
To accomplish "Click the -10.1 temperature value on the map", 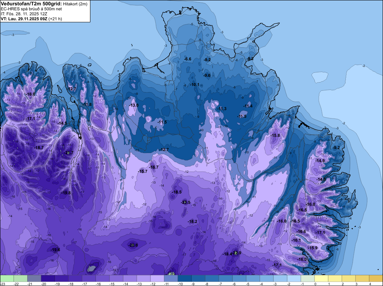I will 195,84.
